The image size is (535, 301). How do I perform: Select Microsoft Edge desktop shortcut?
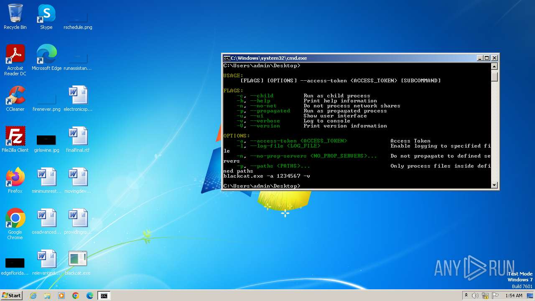point(46,58)
